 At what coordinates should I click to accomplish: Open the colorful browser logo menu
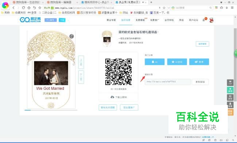coord(5,5)
